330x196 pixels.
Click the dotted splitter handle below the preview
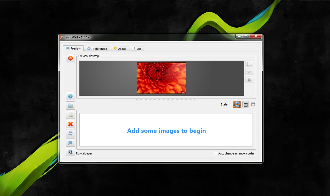[165, 99]
